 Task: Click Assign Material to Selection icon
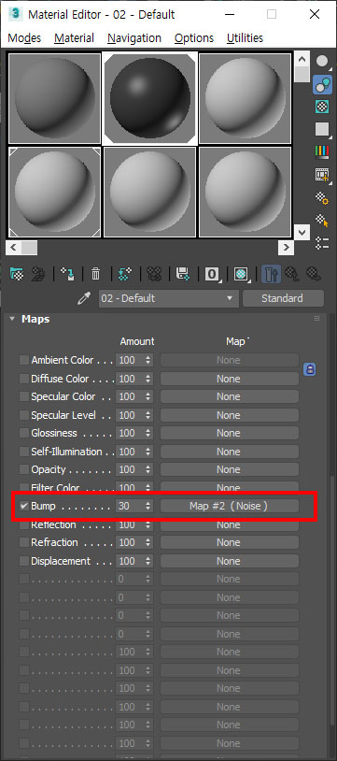tap(67, 274)
